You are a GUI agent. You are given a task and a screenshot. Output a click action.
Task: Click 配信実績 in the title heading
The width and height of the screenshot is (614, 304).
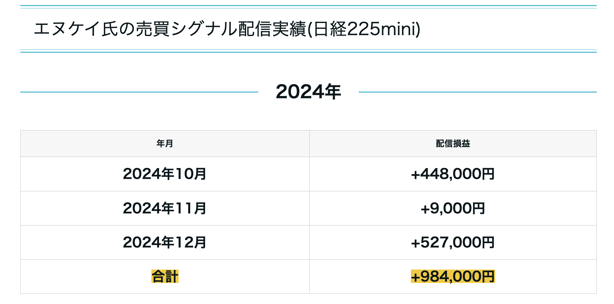pos(272,29)
